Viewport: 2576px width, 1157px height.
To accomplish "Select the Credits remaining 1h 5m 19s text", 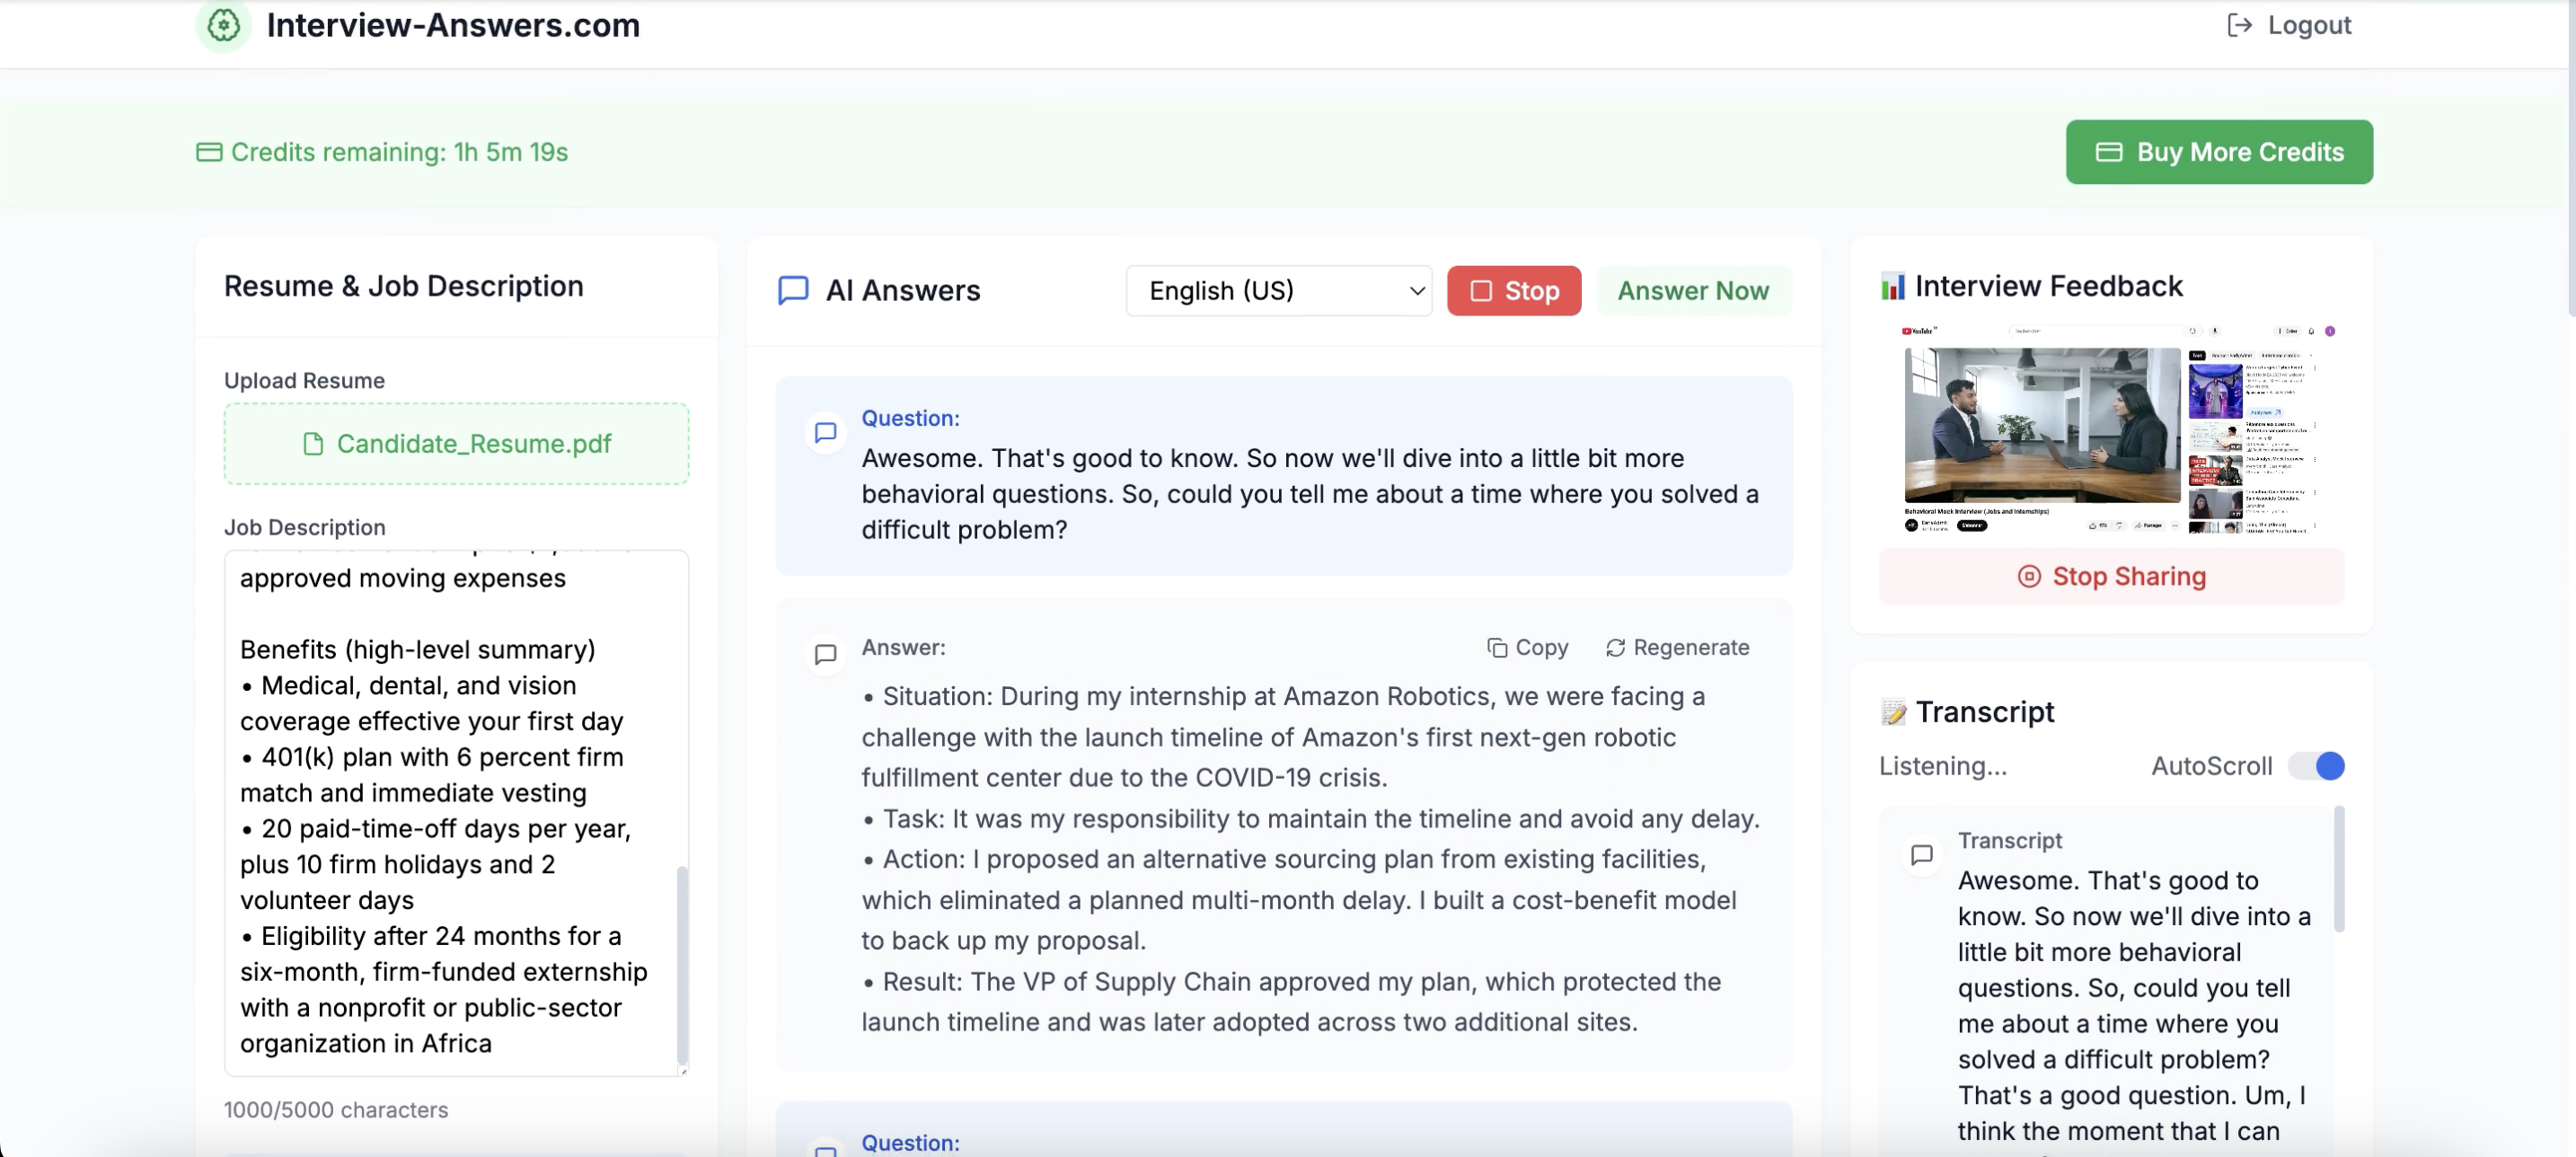I will 399,152.
